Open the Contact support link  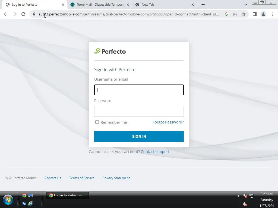click(x=155, y=152)
